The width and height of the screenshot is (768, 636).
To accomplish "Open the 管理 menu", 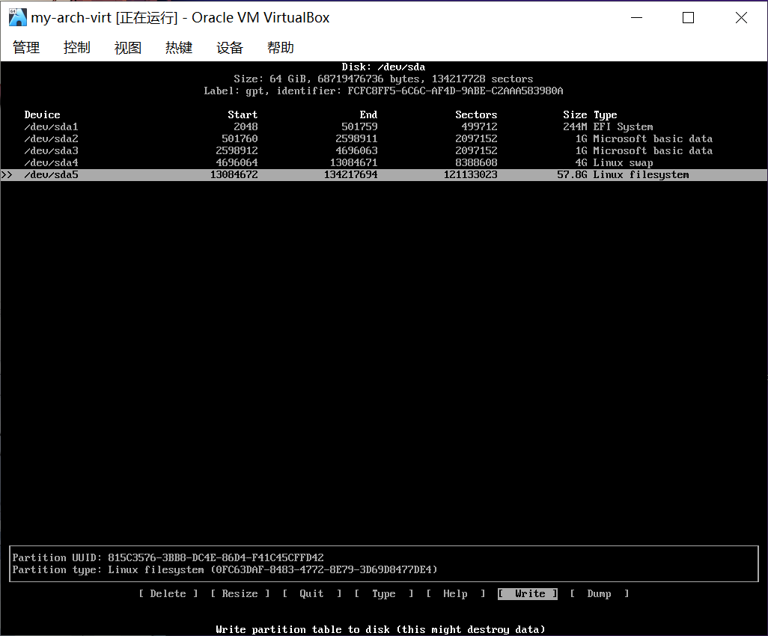I will click(x=26, y=48).
